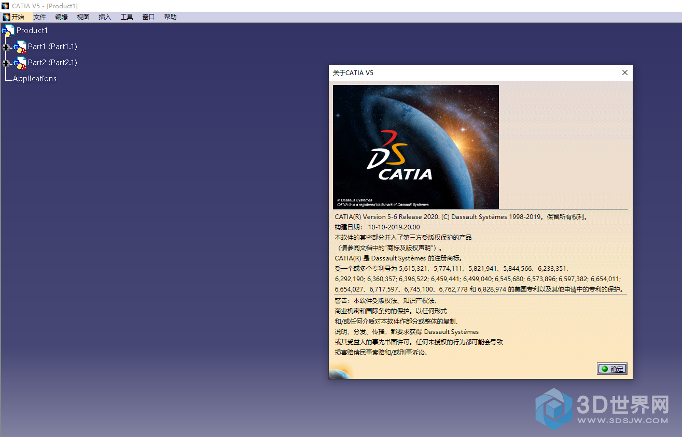
Task: Open the 开始 menu
Action: pyautogui.click(x=18, y=17)
